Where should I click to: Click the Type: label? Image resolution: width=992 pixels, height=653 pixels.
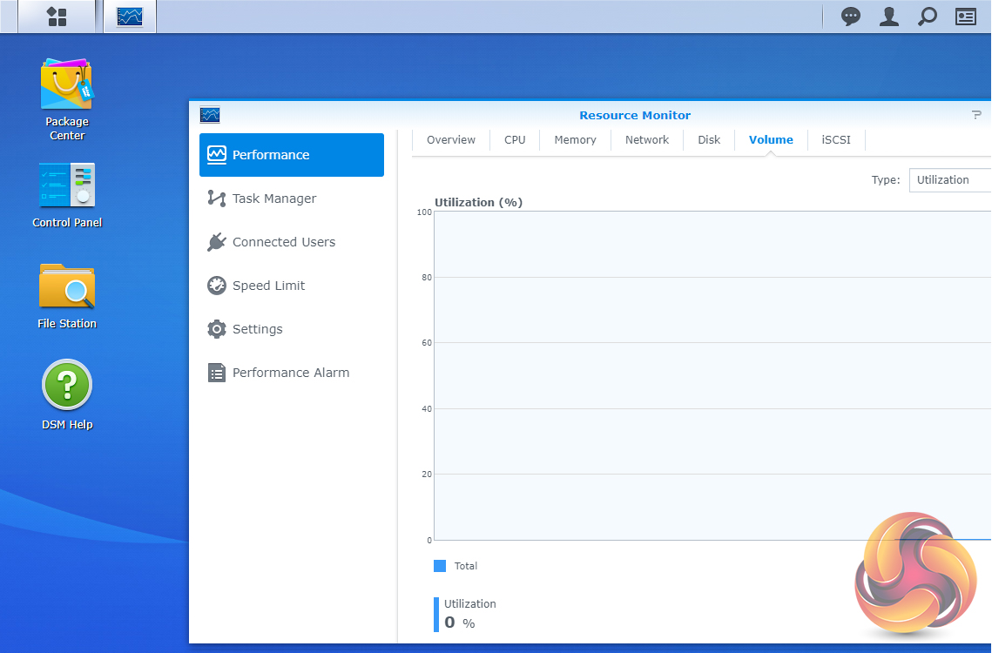click(886, 179)
